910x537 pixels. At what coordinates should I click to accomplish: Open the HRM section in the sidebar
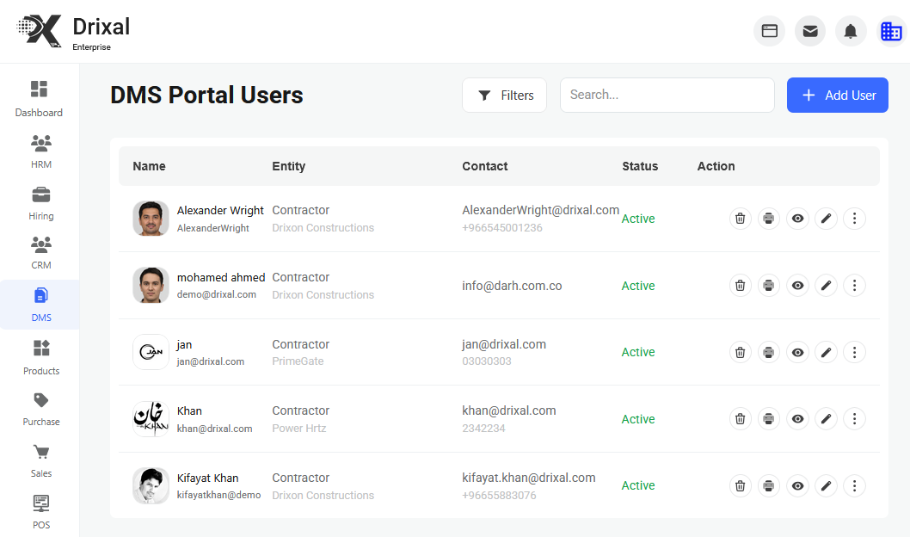pyautogui.click(x=40, y=151)
